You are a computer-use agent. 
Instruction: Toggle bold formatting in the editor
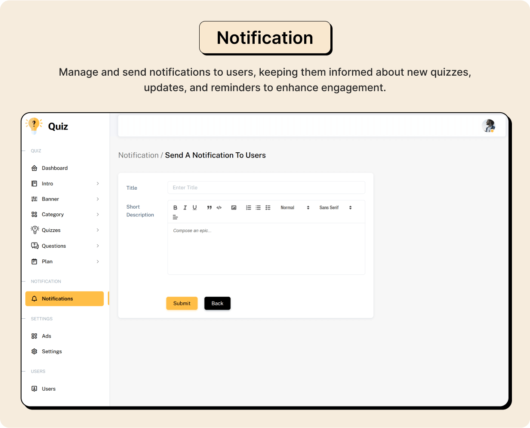pos(175,208)
